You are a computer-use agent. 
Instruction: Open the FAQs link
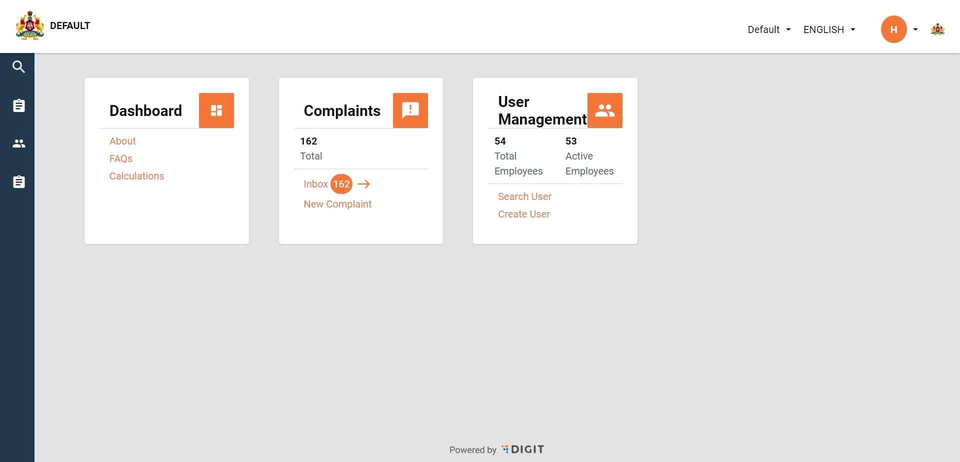[121, 158]
